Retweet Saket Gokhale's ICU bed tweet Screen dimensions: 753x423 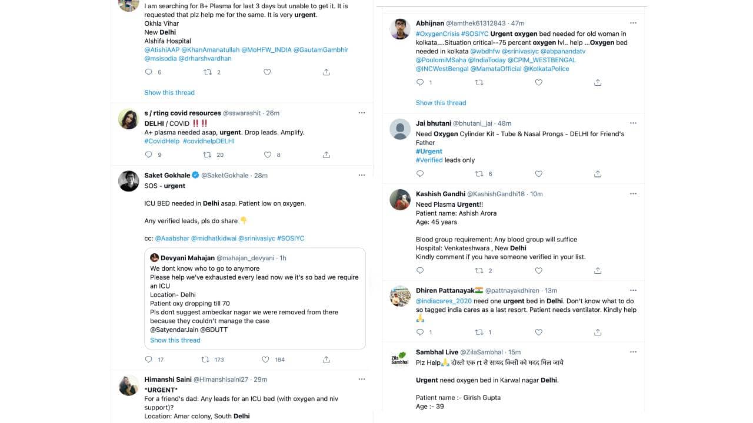[x=205, y=360]
